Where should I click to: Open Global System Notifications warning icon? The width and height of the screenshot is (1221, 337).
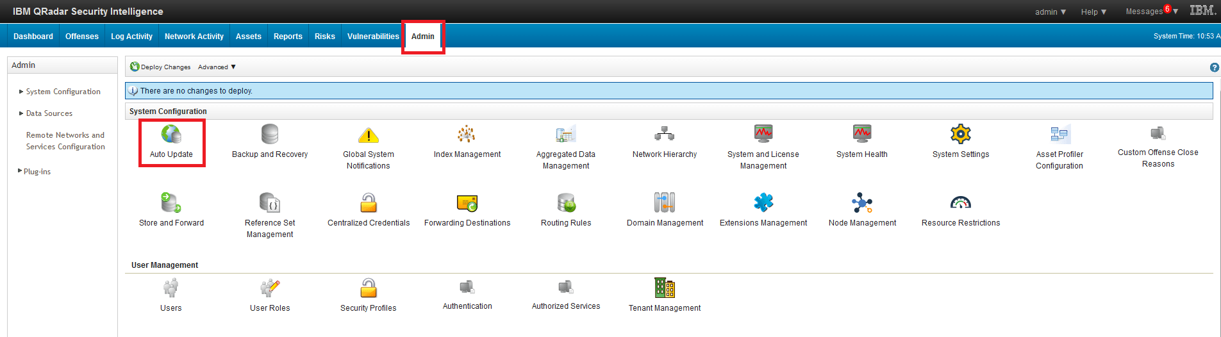point(368,135)
